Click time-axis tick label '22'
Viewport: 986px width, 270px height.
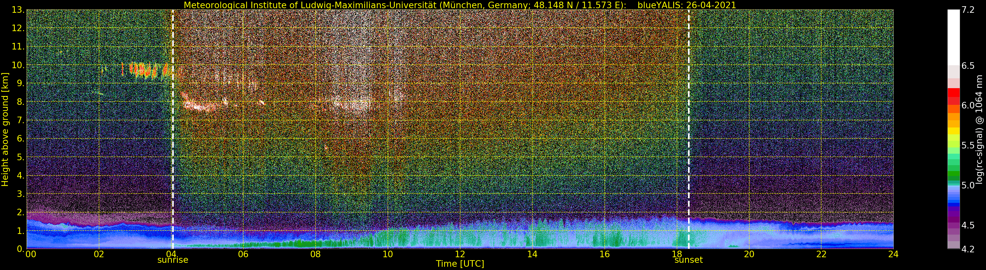coord(821,254)
